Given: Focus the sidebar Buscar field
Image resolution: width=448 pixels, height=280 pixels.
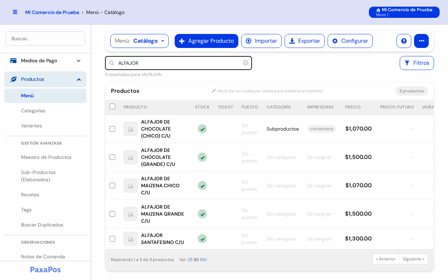Looking at the screenshot, I should (45, 38).
